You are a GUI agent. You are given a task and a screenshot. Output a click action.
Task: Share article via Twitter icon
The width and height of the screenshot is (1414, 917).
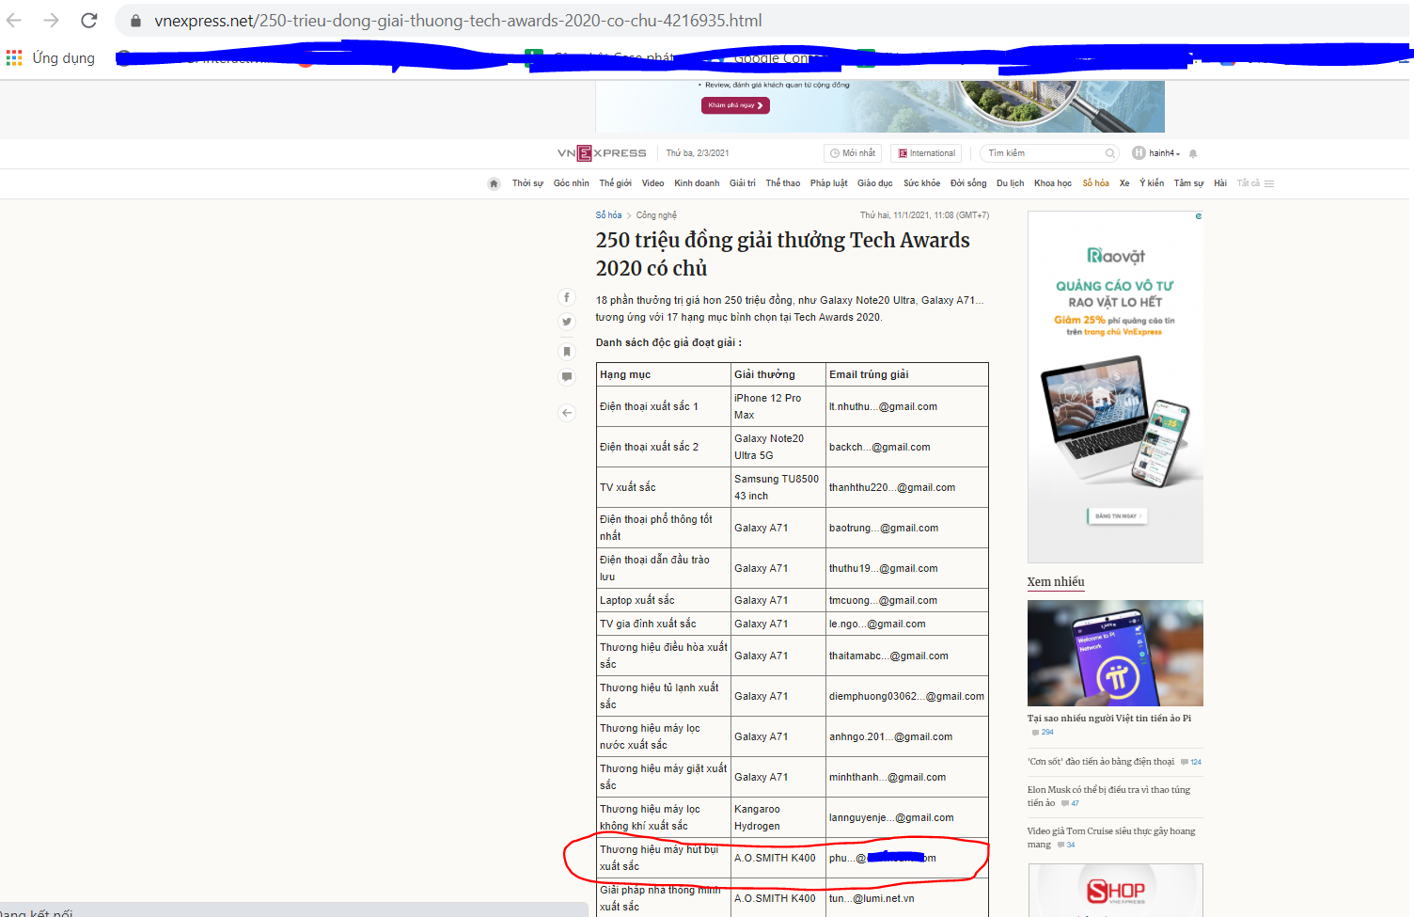567,322
